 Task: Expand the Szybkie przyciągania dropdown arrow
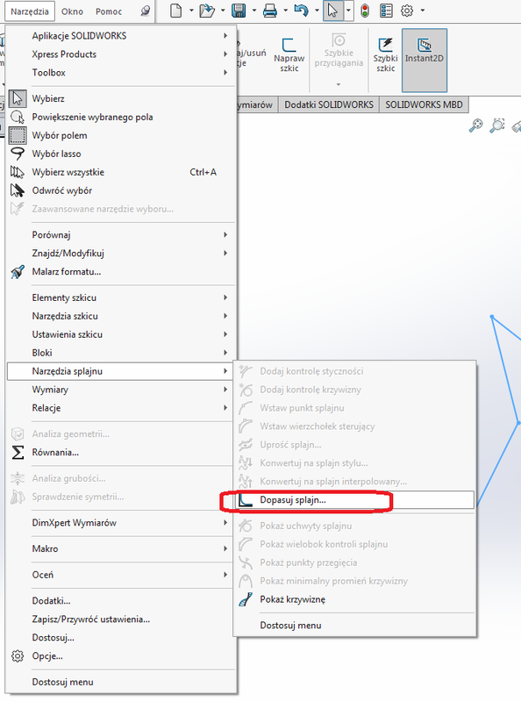coord(339,84)
